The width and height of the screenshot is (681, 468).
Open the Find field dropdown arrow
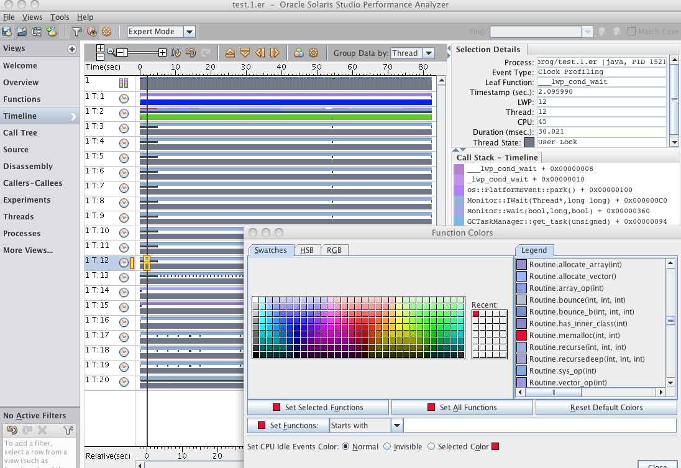pos(588,31)
